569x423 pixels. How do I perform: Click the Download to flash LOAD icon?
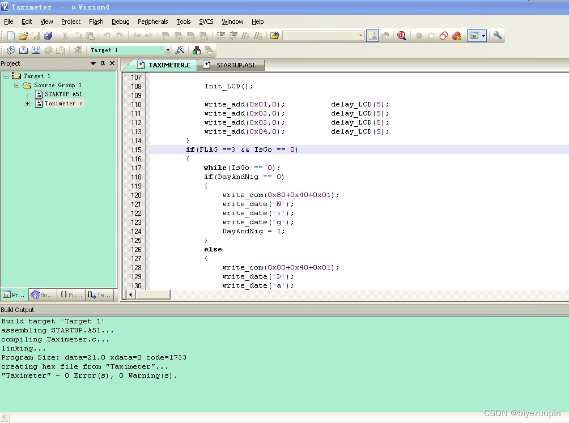click(78, 50)
